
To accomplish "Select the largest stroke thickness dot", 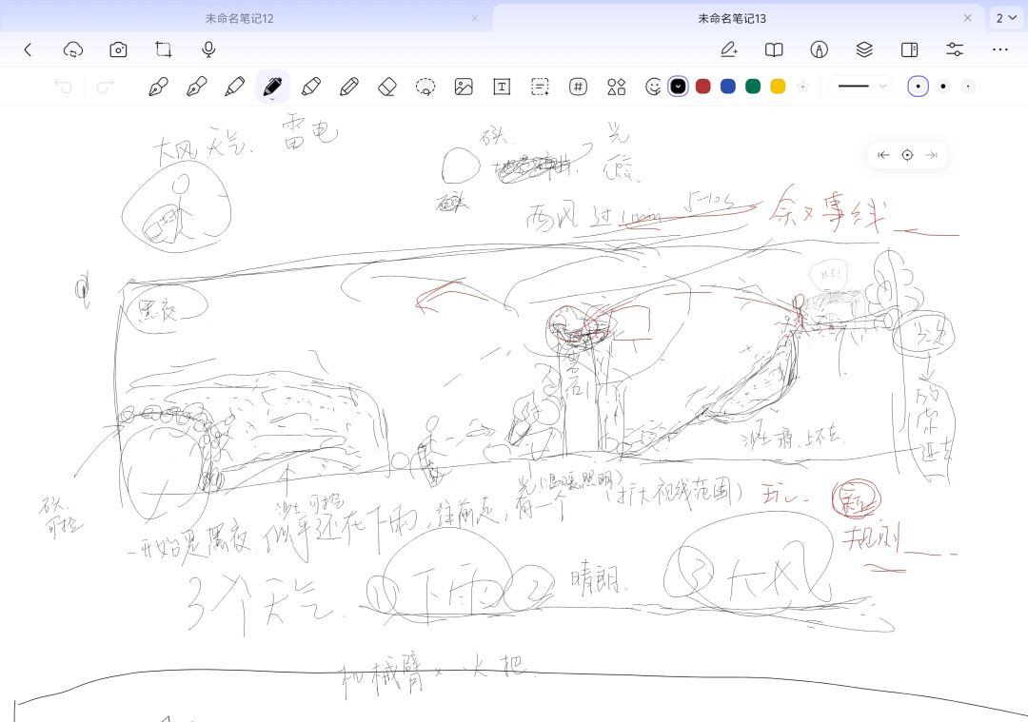I will [x=918, y=87].
